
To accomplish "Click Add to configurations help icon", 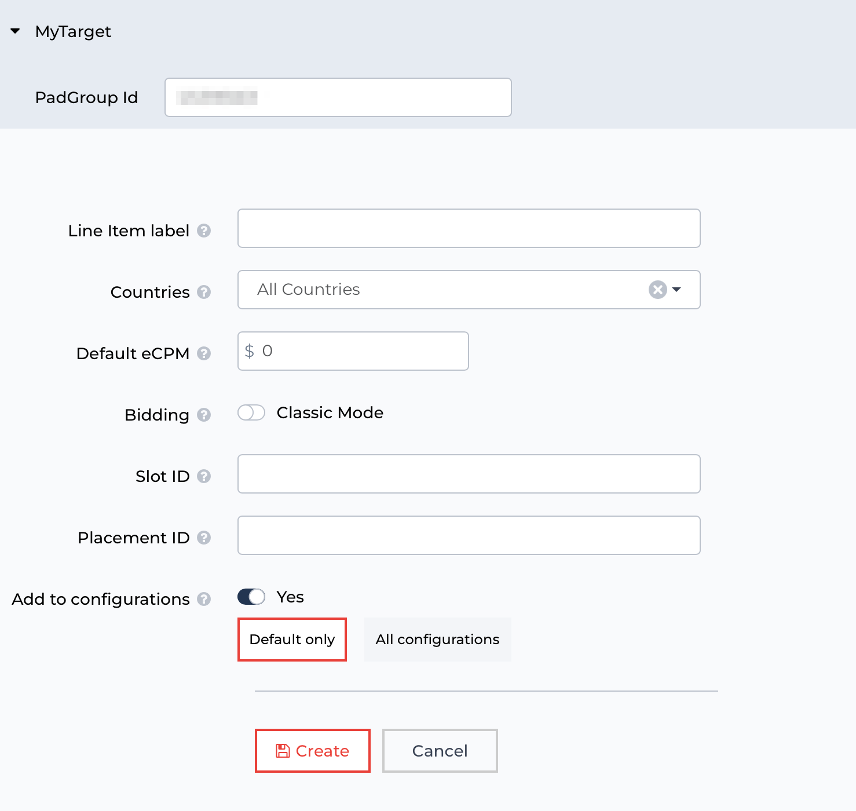I will pos(204,599).
